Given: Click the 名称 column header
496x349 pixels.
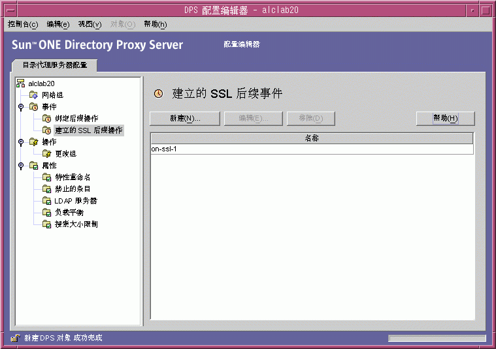Looking at the screenshot, I should click(x=312, y=138).
